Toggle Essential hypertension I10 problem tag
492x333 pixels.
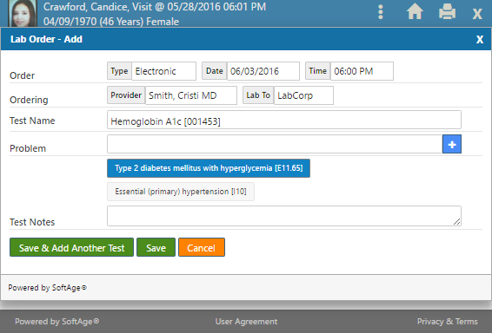tap(181, 192)
